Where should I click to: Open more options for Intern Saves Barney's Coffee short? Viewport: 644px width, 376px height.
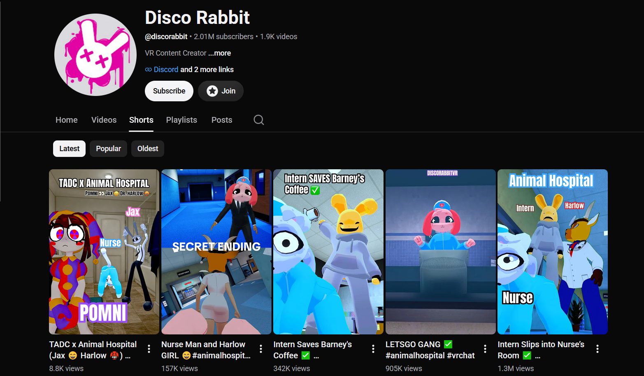click(x=373, y=349)
